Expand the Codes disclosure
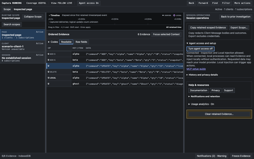 click(53, 42)
